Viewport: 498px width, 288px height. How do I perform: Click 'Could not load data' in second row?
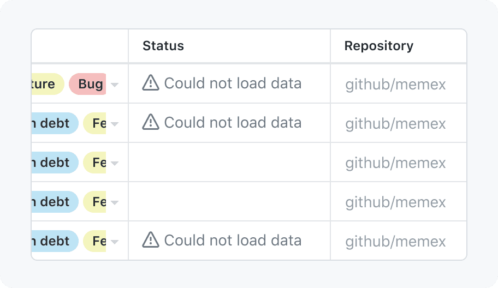pyautogui.click(x=233, y=123)
